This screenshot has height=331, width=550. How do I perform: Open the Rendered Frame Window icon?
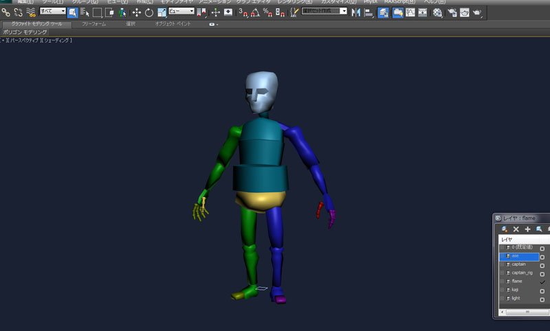(465, 12)
